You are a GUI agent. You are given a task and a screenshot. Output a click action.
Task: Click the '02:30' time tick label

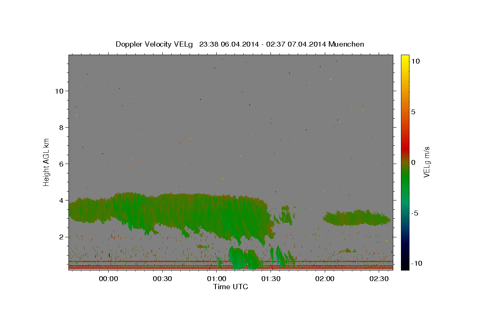(379, 279)
